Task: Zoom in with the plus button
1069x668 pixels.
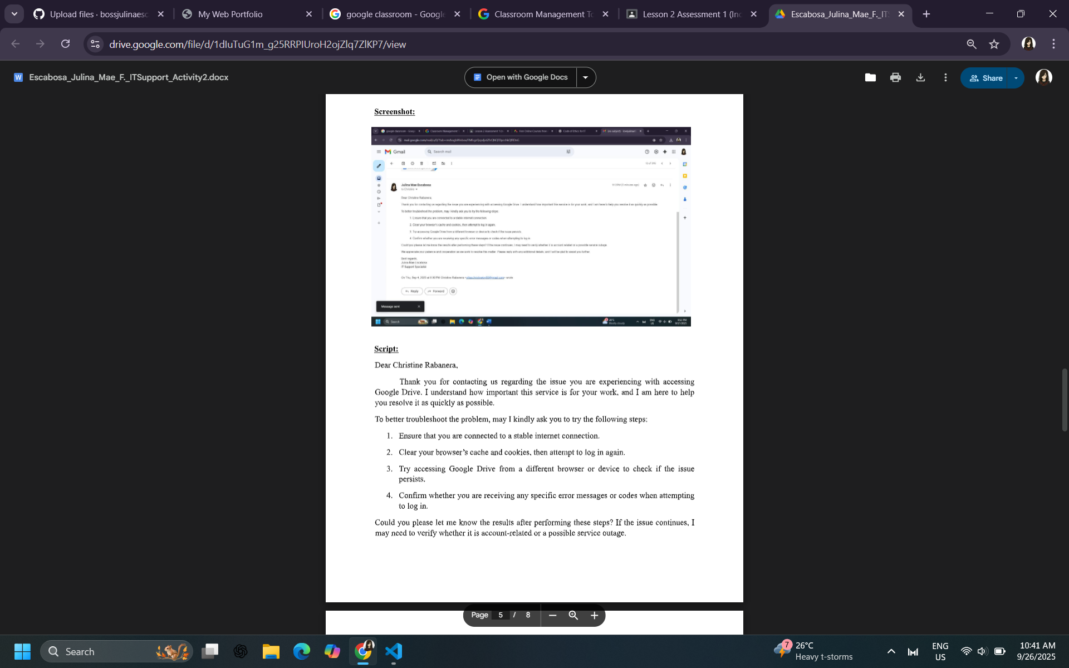Action: pos(594,615)
